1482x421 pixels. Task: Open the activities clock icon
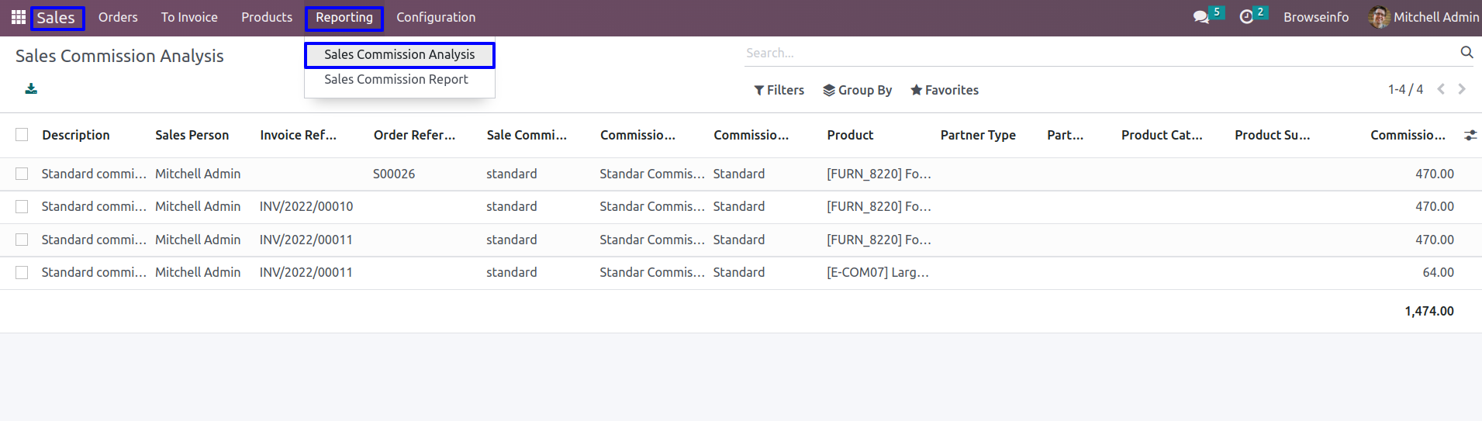pos(1246,17)
